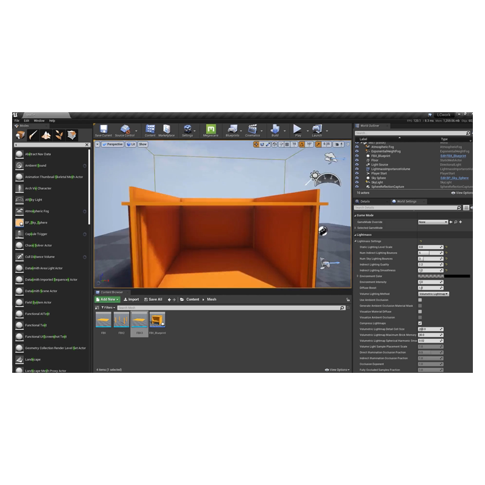Toggle scale snapping icon in viewport
Screen dimensions: 485x485
pos(318,144)
